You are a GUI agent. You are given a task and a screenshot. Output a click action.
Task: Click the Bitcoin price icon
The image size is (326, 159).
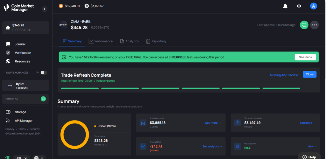[x=61, y=6]
